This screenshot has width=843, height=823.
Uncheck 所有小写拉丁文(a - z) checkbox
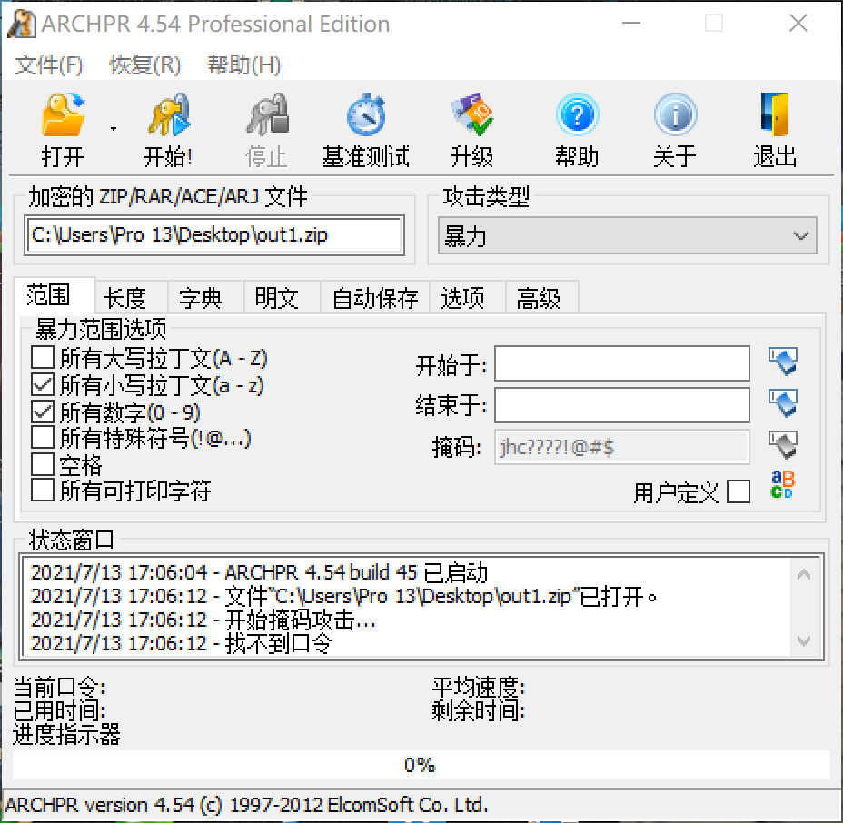(43, 384)
